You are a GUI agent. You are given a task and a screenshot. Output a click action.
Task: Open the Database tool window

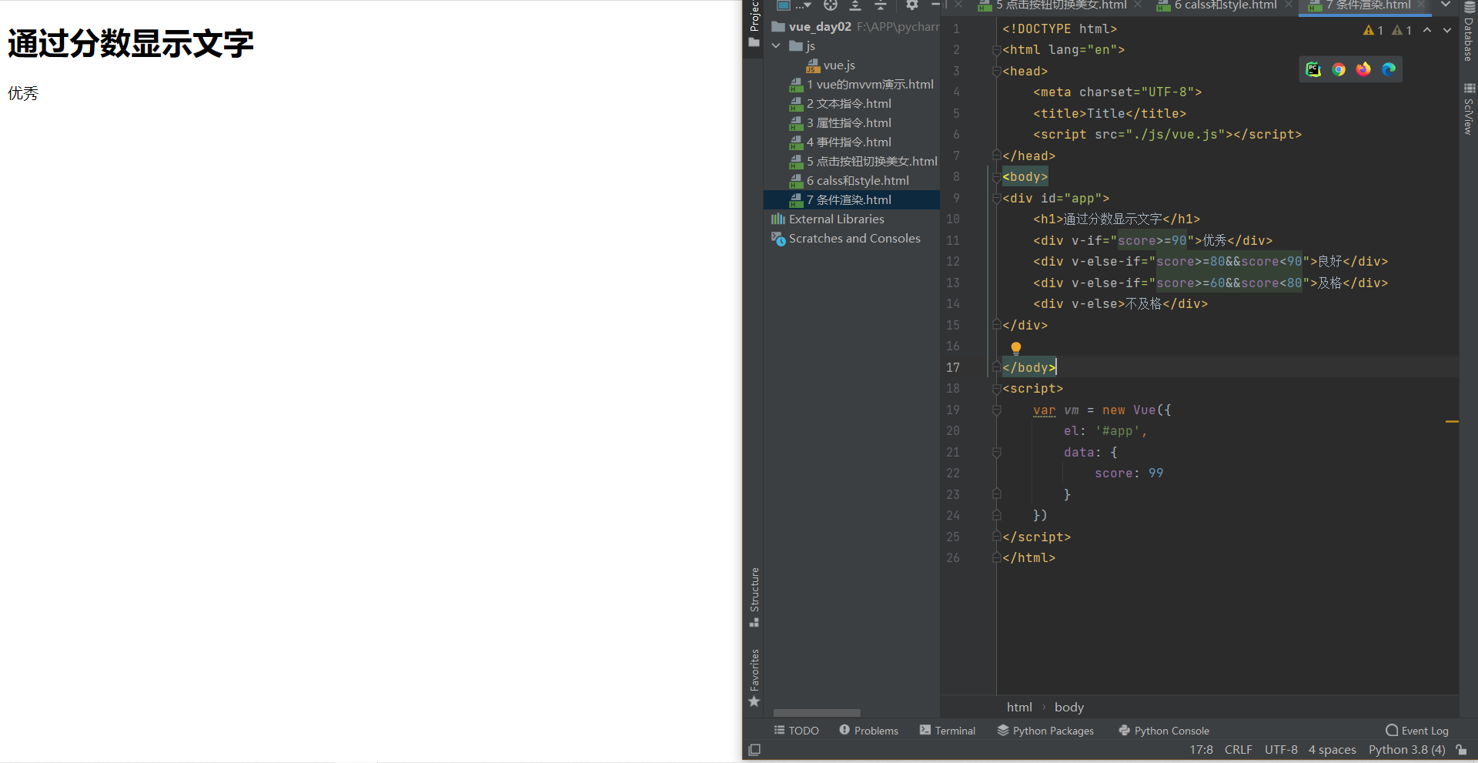tap(1469, 32)
